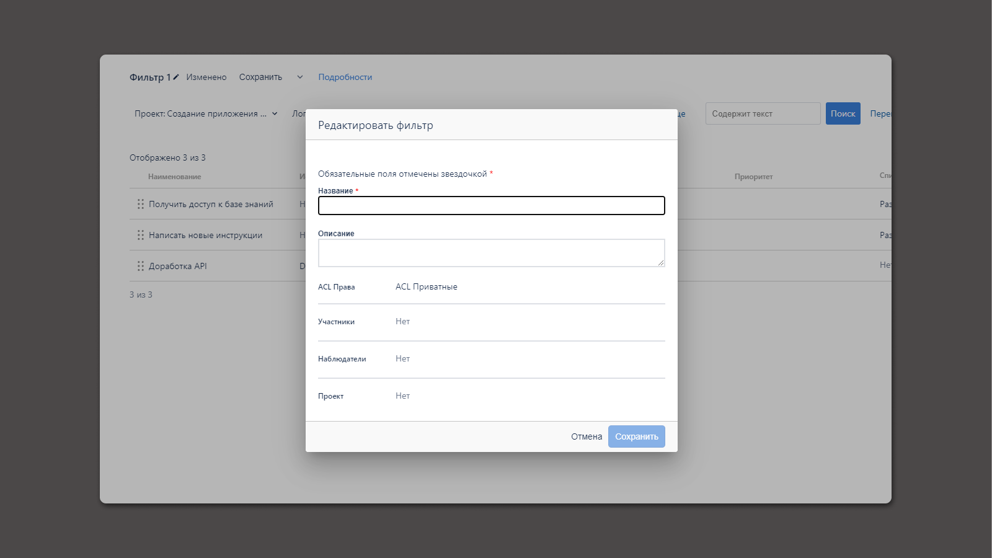
Task: Click the Отображено 3 из 3 counter
Action: pos(167,157)
